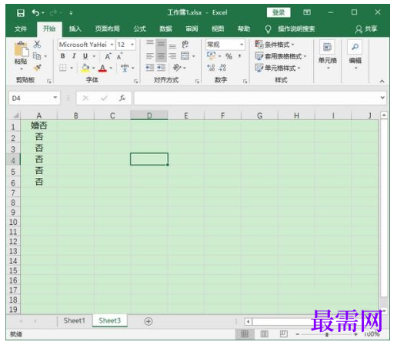Switch to the 插入 ribbon tab
The width and height of the screenshot is (397, 345).
coord(75,28)
